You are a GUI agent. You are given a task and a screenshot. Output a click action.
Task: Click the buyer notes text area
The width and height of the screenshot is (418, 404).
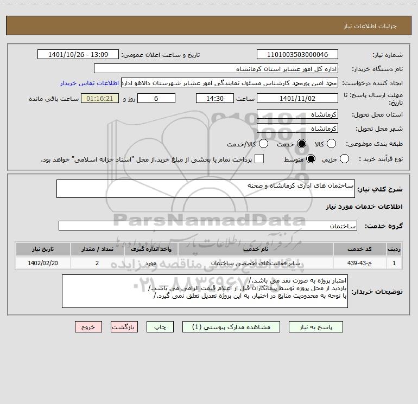tap(205, 291)
